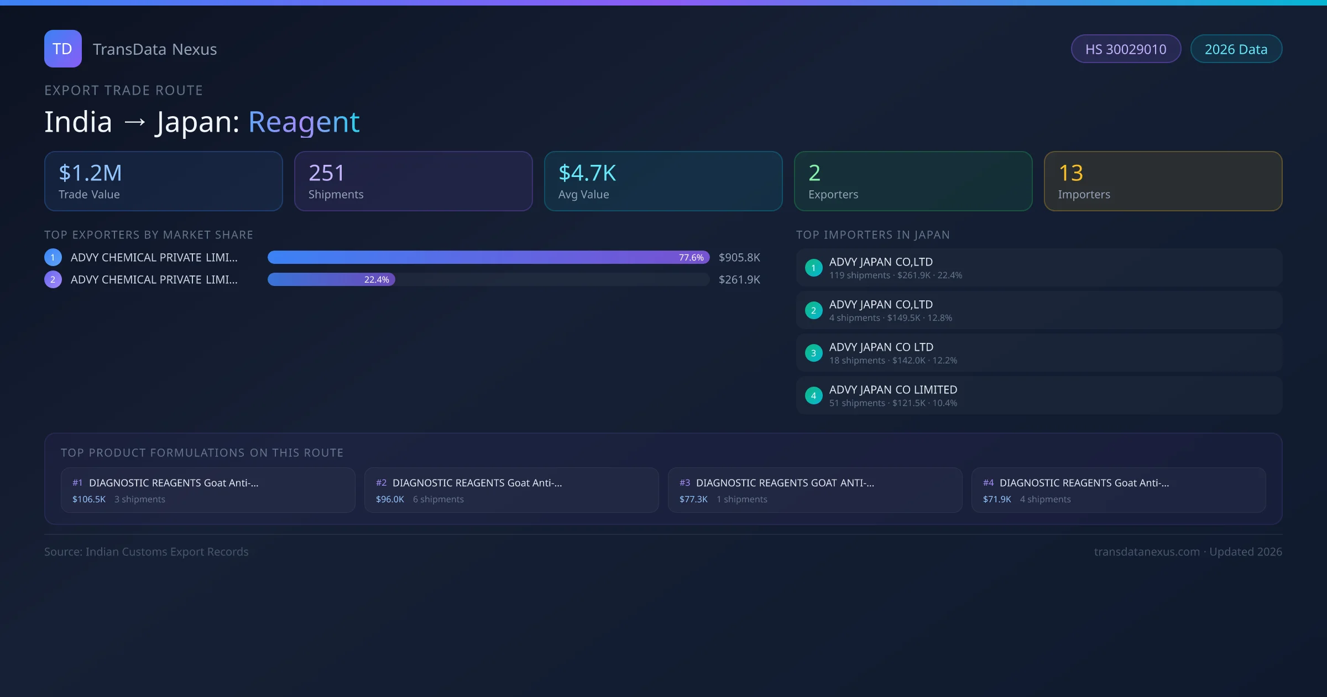Click the purple rank 2 exporter badge
Screen dimensions: 1327x697
click(53, 279)
